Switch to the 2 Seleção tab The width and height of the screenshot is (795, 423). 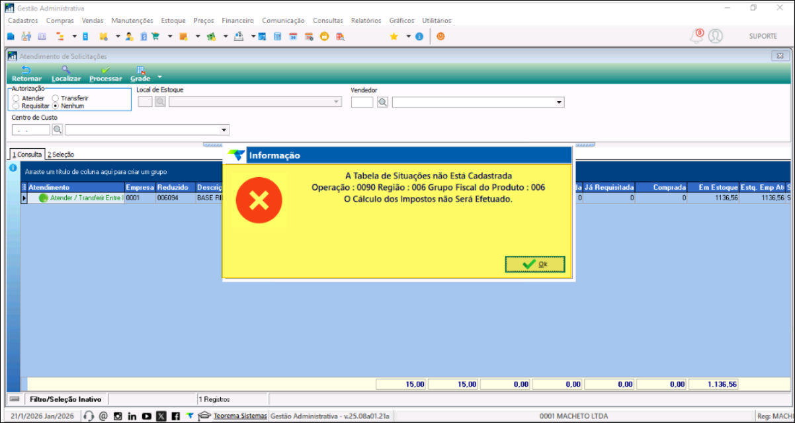60,155
